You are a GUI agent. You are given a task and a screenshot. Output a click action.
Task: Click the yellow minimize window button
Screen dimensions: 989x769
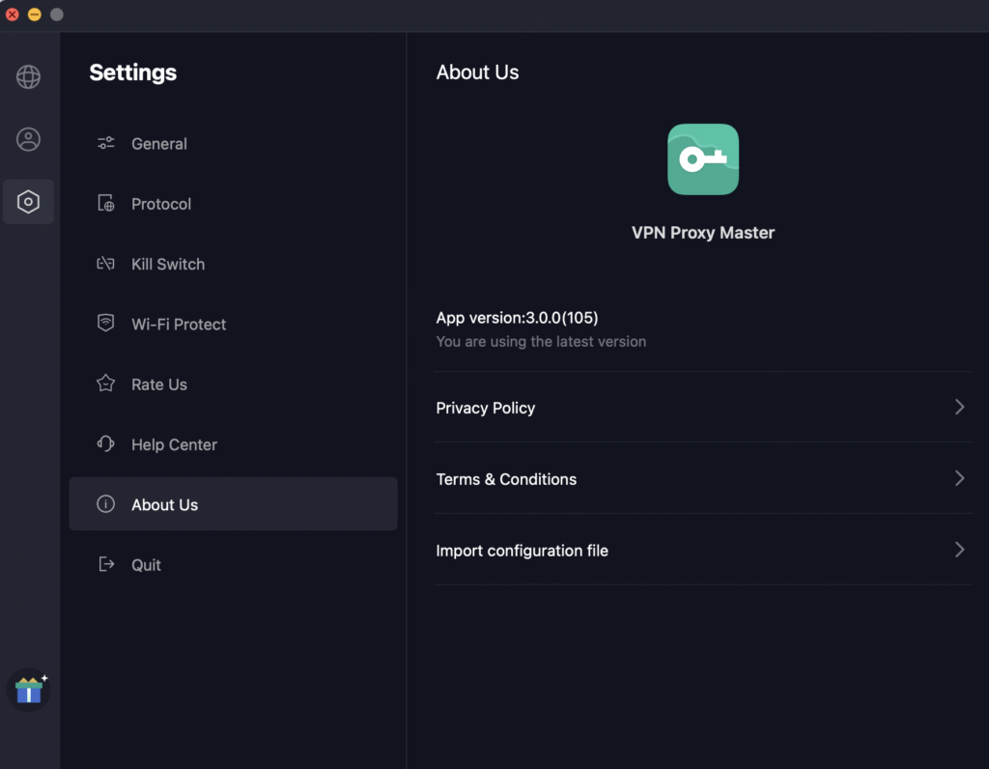[35, 14]
